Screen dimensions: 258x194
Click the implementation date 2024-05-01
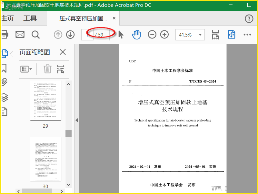click(x=195, y=167)
